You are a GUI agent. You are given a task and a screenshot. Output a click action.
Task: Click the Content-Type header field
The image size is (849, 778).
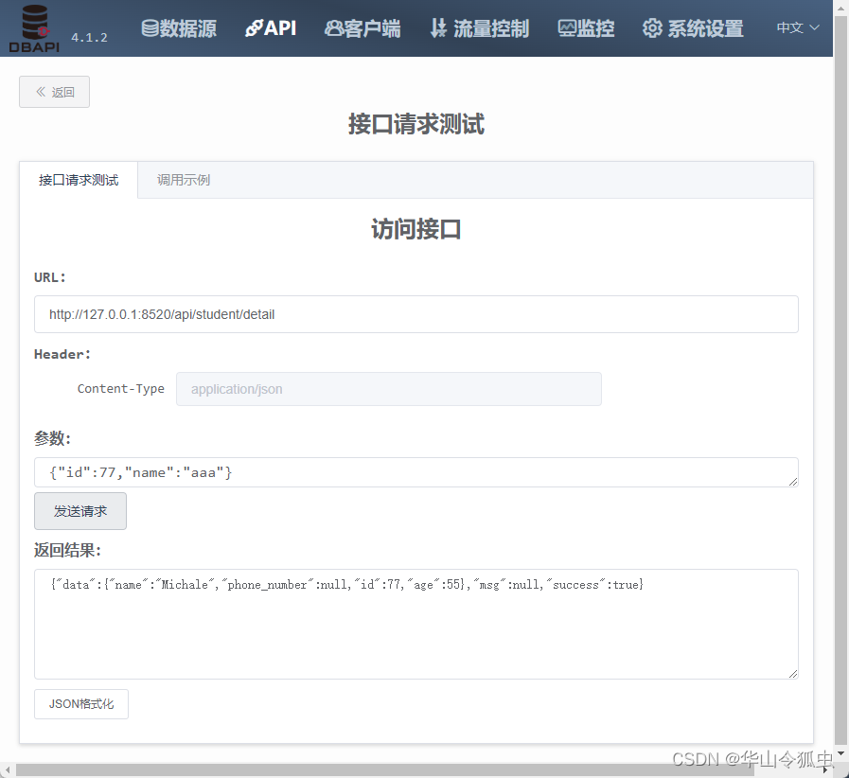pos(388,388)
